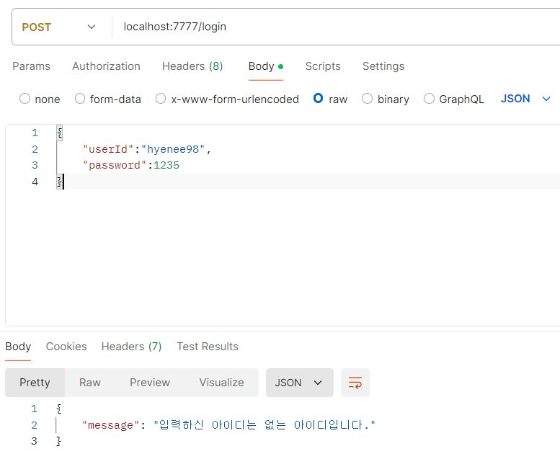The height and width of the screenshot is (459, 560).
Task: Open response Headers (7) tab
Action: pos(131,347)
